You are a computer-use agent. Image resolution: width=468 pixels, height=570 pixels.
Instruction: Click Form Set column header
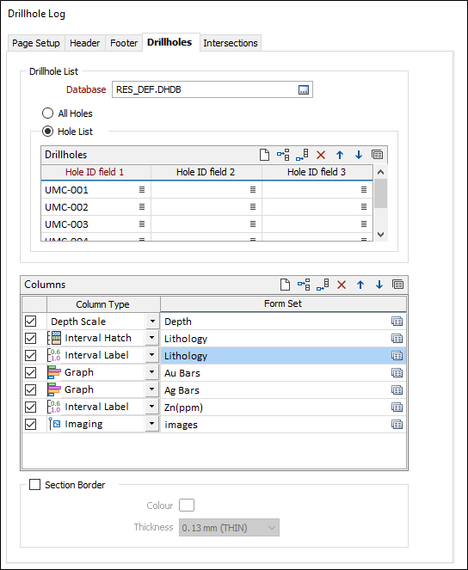click(x=283, y=303)
